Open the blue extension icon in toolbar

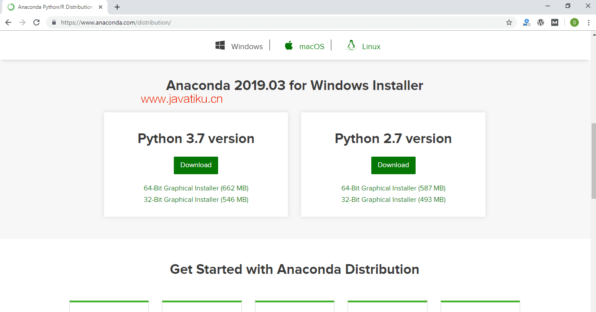[527, 22]
